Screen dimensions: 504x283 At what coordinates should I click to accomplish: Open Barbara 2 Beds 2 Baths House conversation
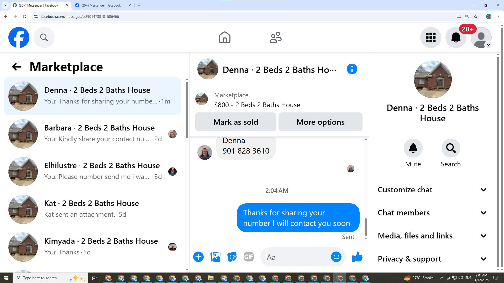(x=92, y=134)
